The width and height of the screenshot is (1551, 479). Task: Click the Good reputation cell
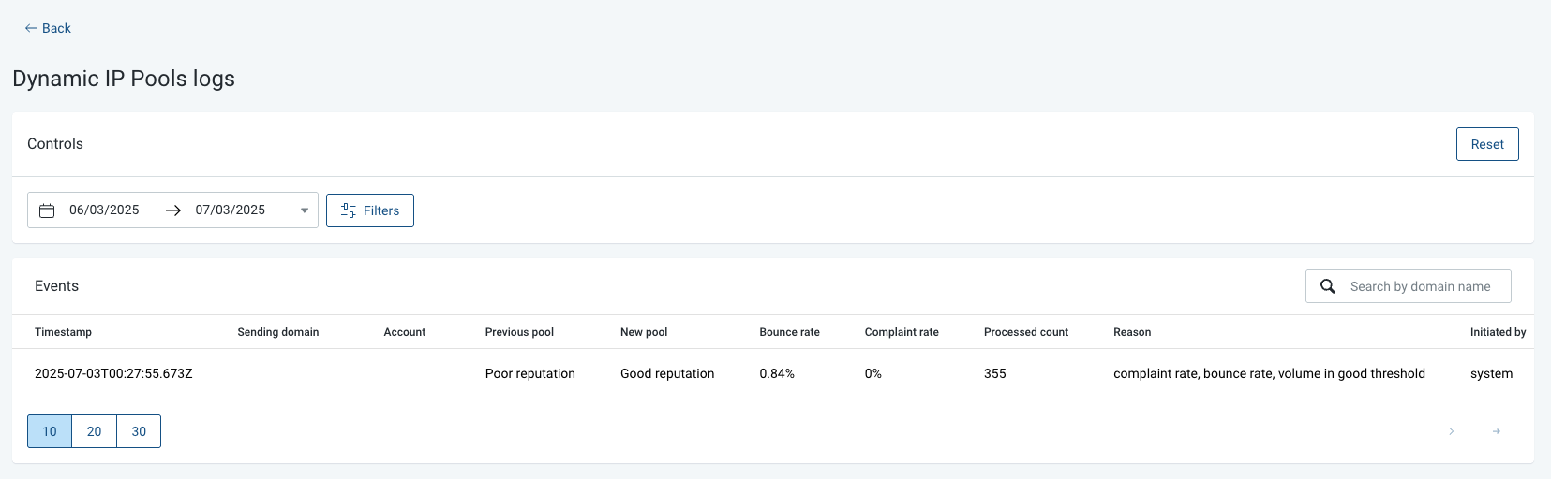(x=667, y=373)
